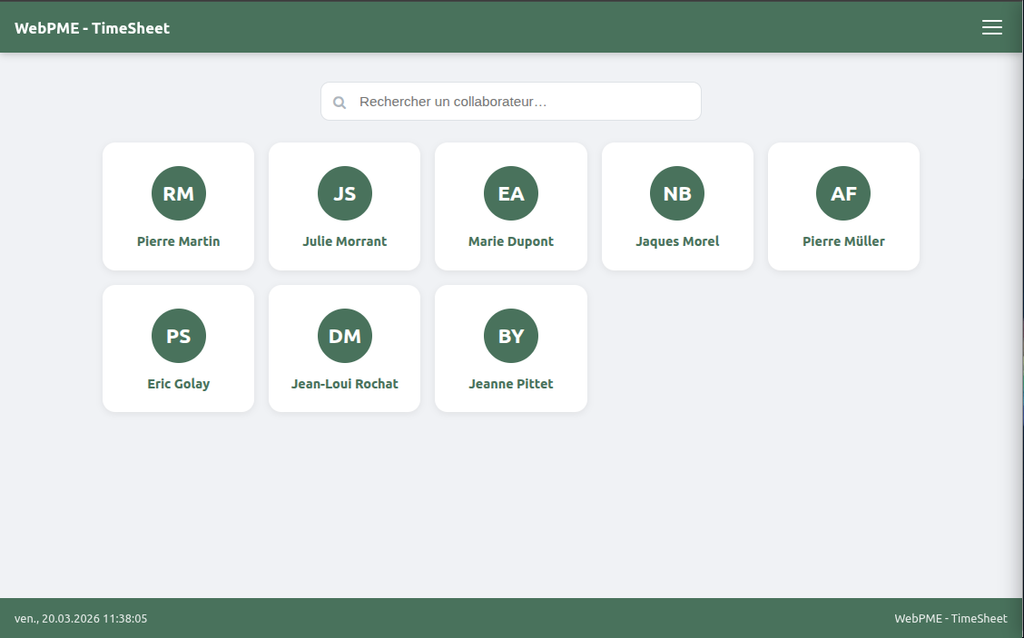The width and height of the screenshot is (1024, 638).
Task: Select the Julie Morrant name
Action: [345, 241]
